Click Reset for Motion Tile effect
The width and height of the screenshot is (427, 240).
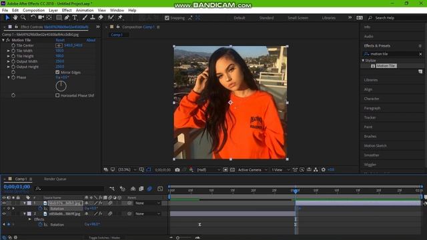coord(60,40)
